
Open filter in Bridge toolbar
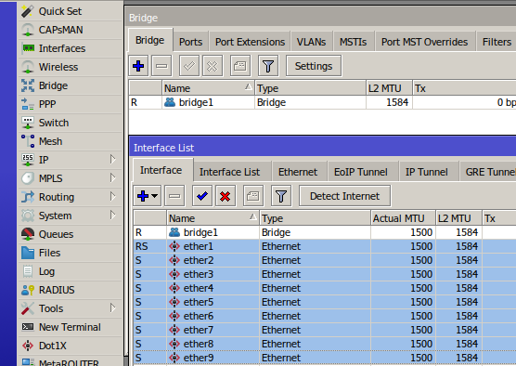268,66
